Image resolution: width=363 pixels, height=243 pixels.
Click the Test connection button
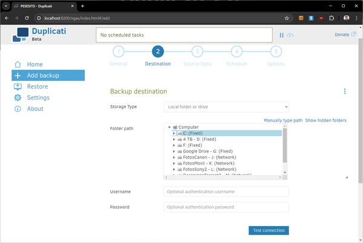pos(268,230)
